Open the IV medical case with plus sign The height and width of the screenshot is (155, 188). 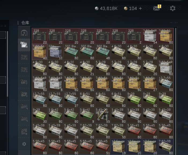[24, 94]
